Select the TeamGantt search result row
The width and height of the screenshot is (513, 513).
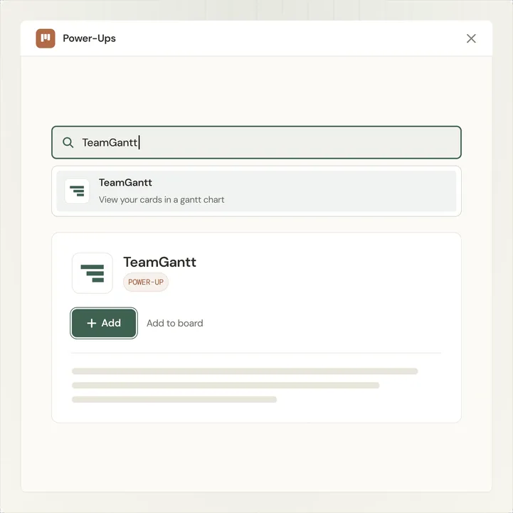[256, 191]
